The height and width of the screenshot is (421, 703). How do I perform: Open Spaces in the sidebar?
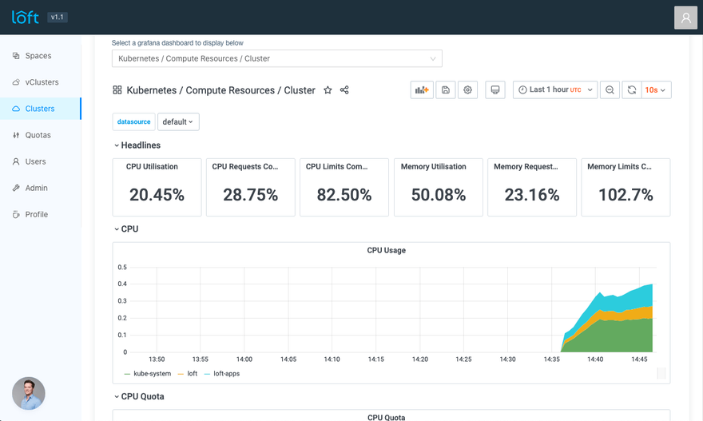pyautogui.click(x=38, y=56)
